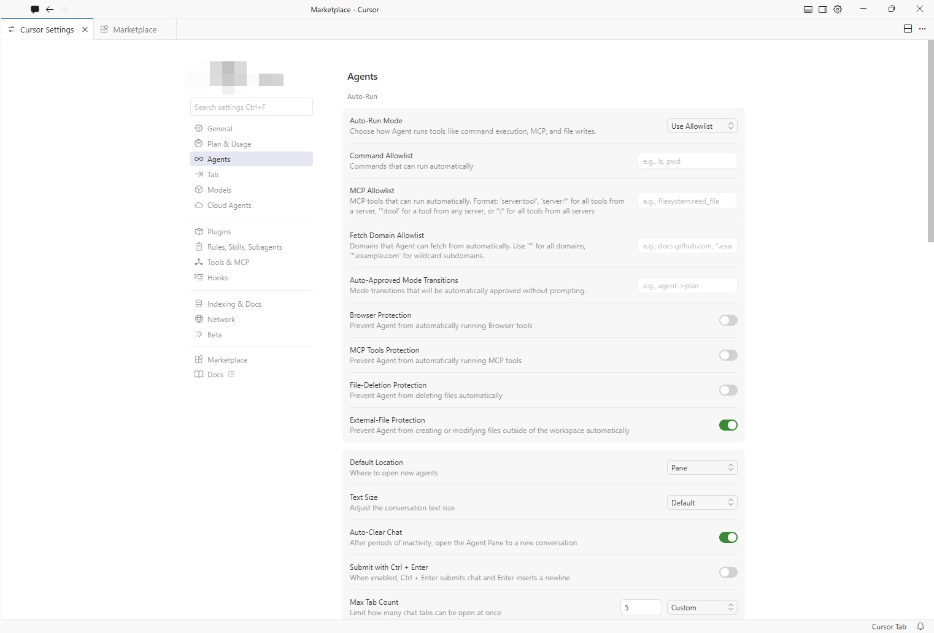Enable File-Deletion Protection switch
934x633 pixels.
click(x=728, y=390)
